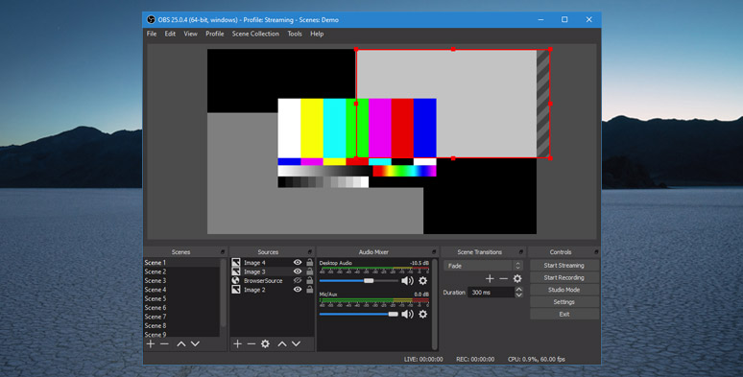The height and width of the screenshot is (377, 743).
Task: Toggle the lock on Image 3
Action: pyautogui.click(x=309, y=271)
